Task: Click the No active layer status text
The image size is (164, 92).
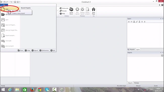Action: click(121, 86)
